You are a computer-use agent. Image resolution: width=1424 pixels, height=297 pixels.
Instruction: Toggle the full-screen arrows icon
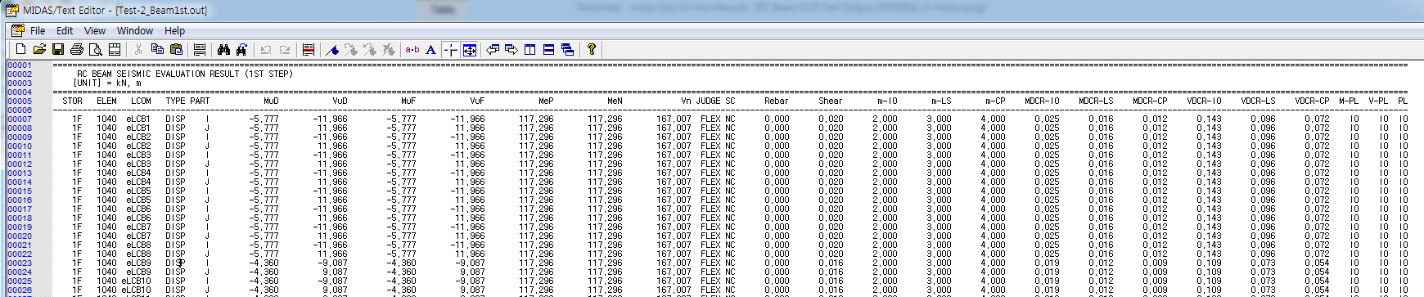click(x=470, y=50)
